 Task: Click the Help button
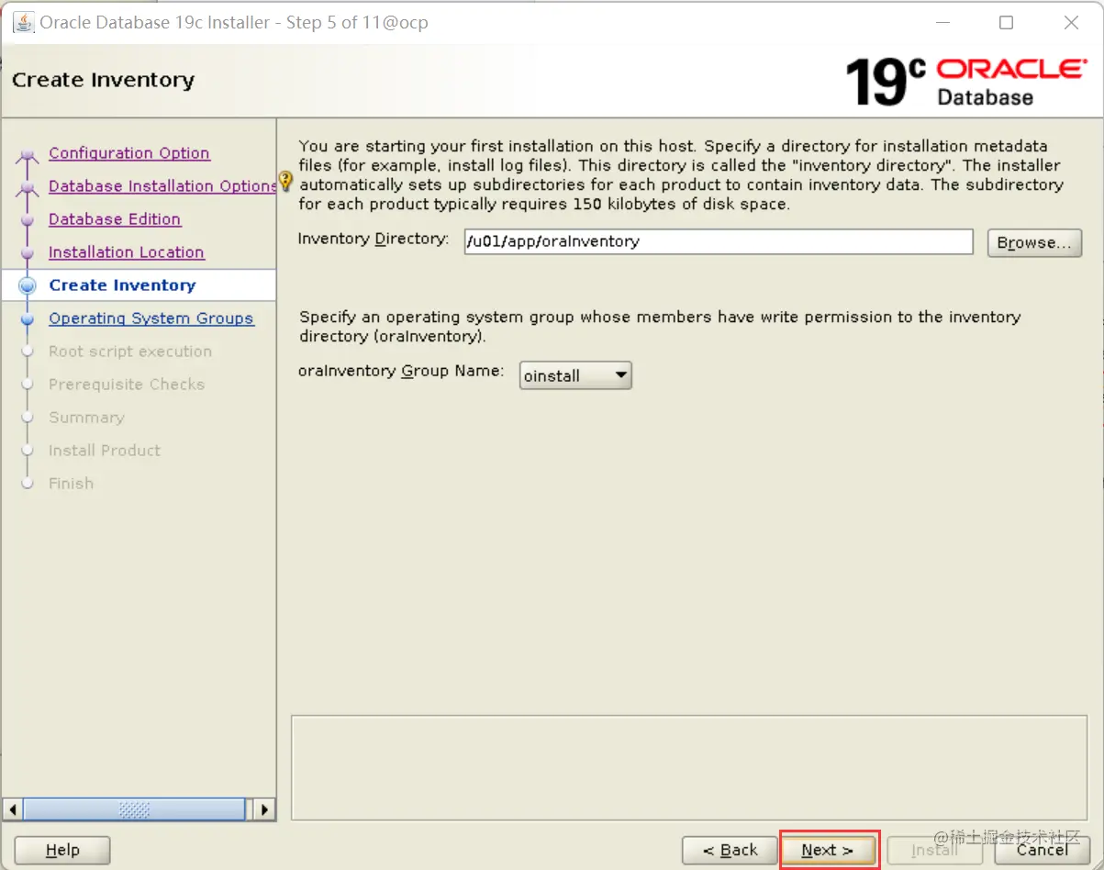pos(62,851)
